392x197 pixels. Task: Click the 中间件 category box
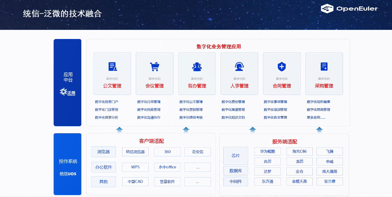point(236,182)
